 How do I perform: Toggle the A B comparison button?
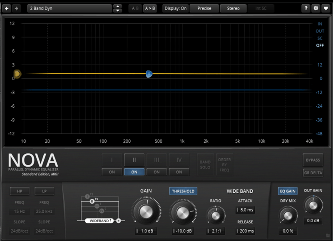tap(135, 8)
